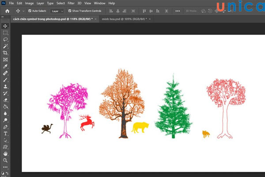Choose the Eyedropper tool
265x177 pixels.
point(5,66)
